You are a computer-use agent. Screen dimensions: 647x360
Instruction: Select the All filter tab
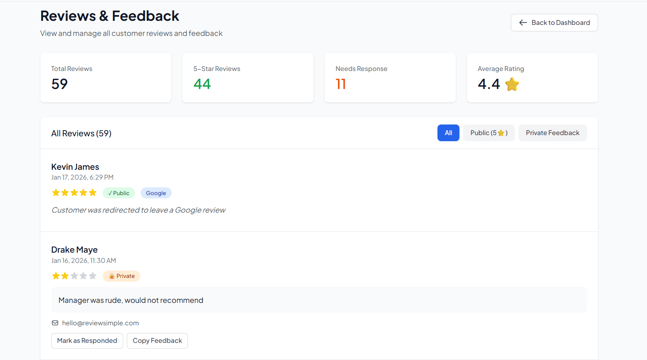click(x=448, y=133)
